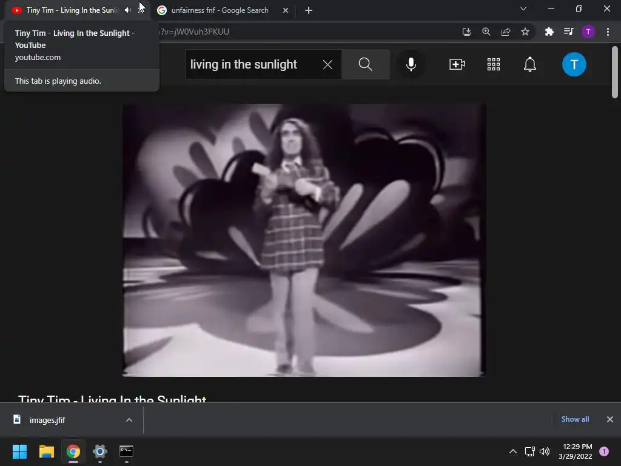
Task: Open the Settings gear taskbar icon
Action: coord(100,451)
